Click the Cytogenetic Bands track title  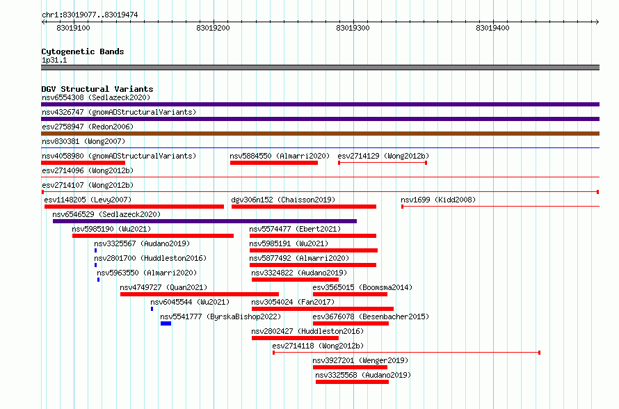(83, 51)
